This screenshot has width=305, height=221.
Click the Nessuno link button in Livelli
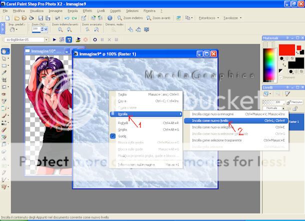[x=295, y=102]
